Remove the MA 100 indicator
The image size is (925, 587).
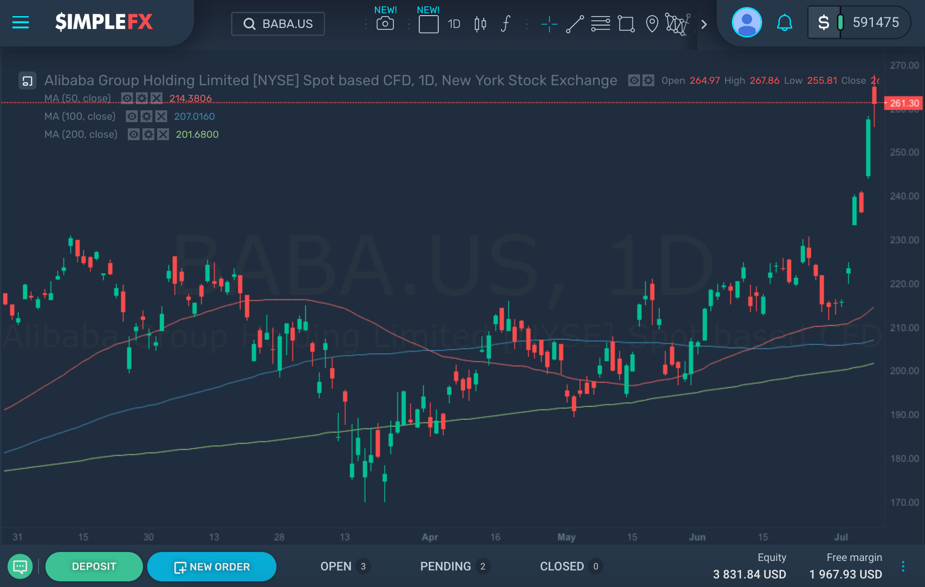(x=161, y=116)
